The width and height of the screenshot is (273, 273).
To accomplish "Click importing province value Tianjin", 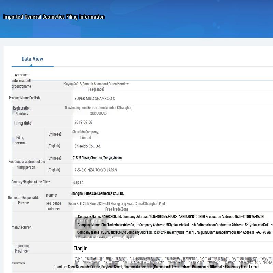I will click(81, 248).
